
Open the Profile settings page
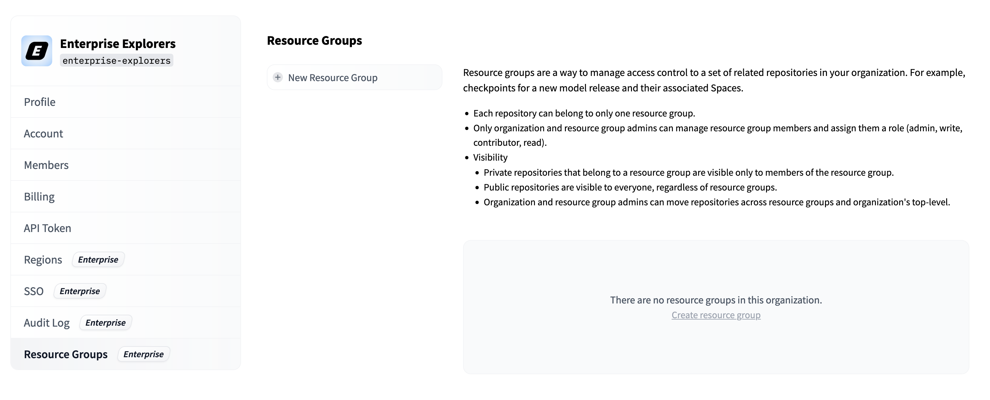[40, 102]
